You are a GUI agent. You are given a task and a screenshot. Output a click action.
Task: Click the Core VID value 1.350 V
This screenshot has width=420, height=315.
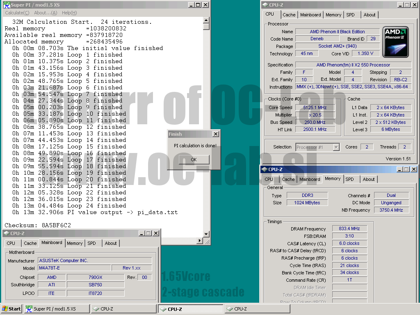coord(365,53)
